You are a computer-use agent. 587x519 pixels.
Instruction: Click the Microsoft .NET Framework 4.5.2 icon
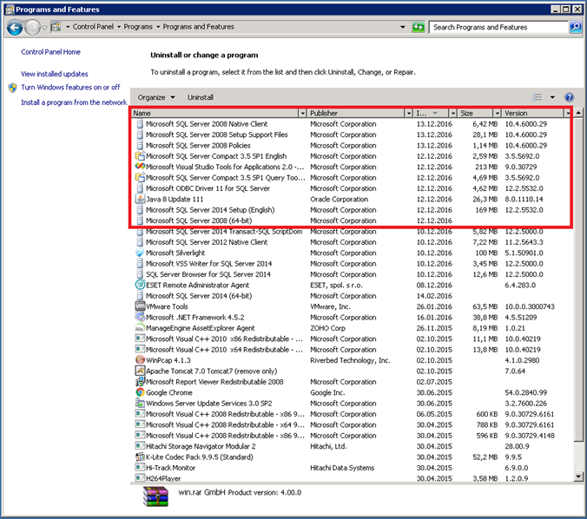tap(140, 318)
